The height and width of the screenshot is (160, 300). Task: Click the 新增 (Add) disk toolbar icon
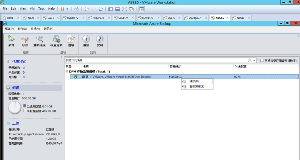pos(11,40)
